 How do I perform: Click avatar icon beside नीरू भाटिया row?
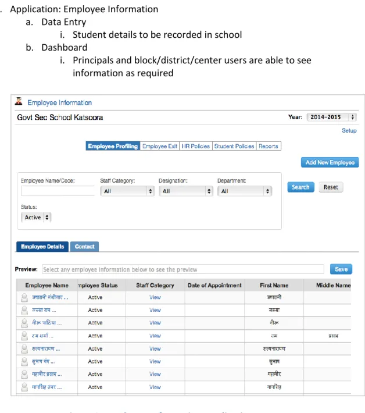[24, 323]
